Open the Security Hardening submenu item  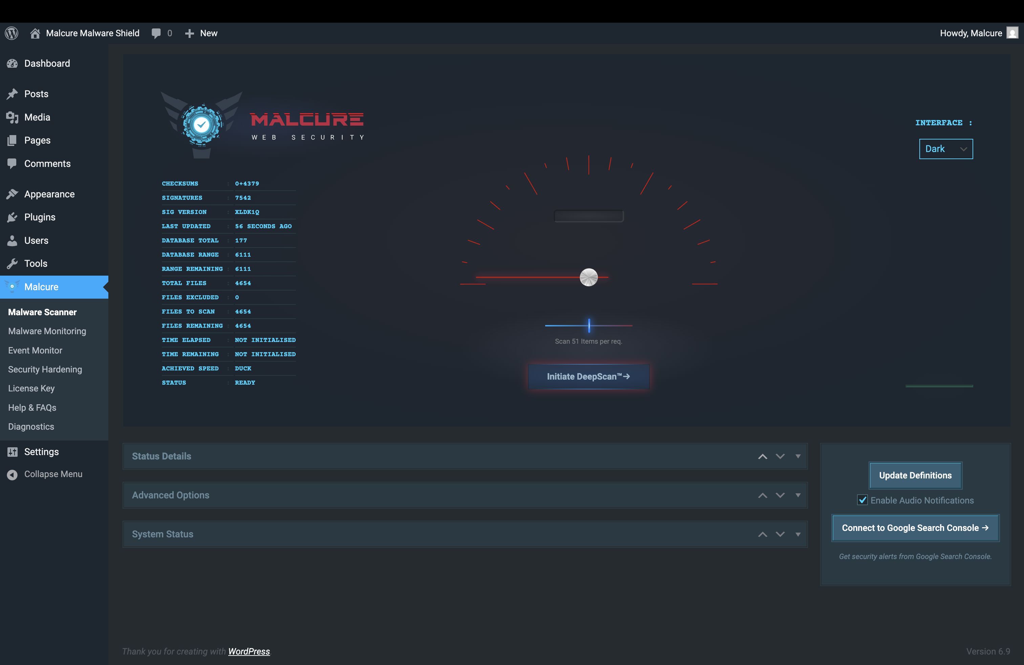tap(45, 369)
